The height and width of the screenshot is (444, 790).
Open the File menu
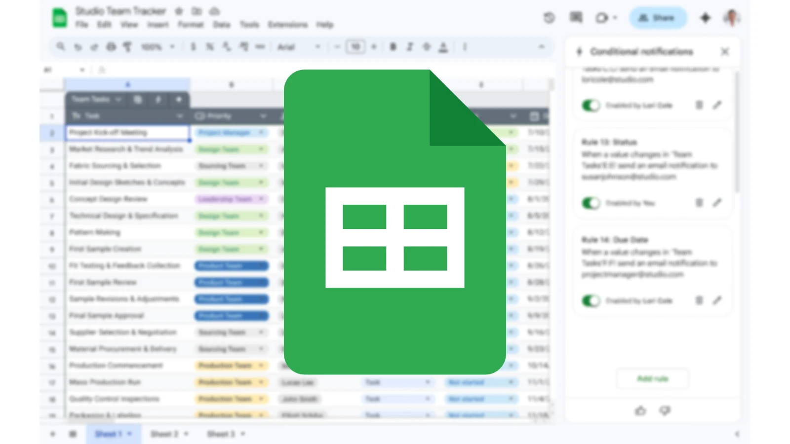82,25
